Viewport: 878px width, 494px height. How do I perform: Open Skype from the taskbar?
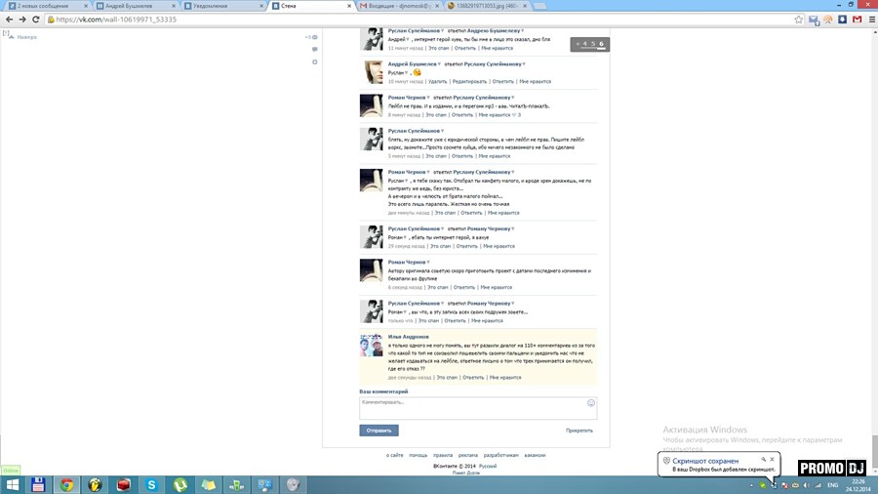pyautogui.click(x=152, y=484)
